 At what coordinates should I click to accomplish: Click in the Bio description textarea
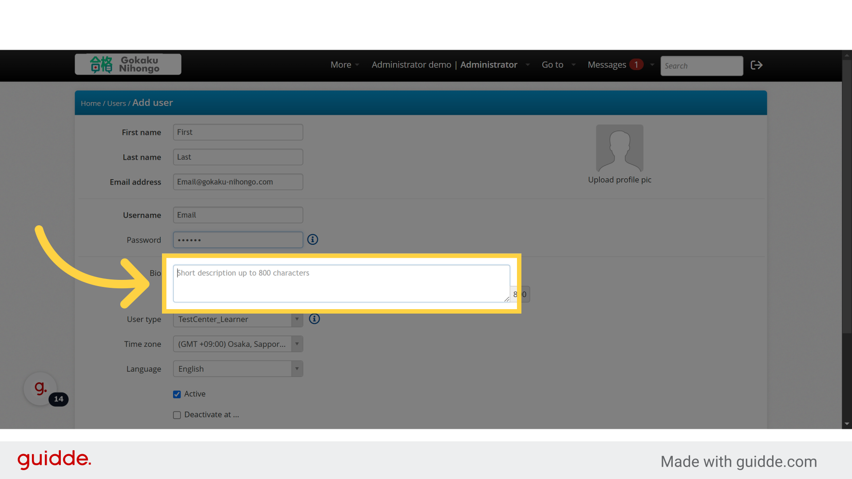[341, 284]
